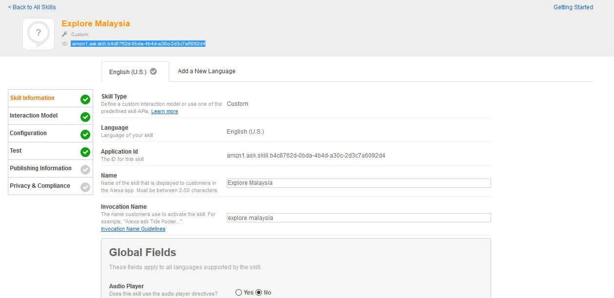
Task: Click green checkmark beside Test
Action: click(x=85, y=152)
